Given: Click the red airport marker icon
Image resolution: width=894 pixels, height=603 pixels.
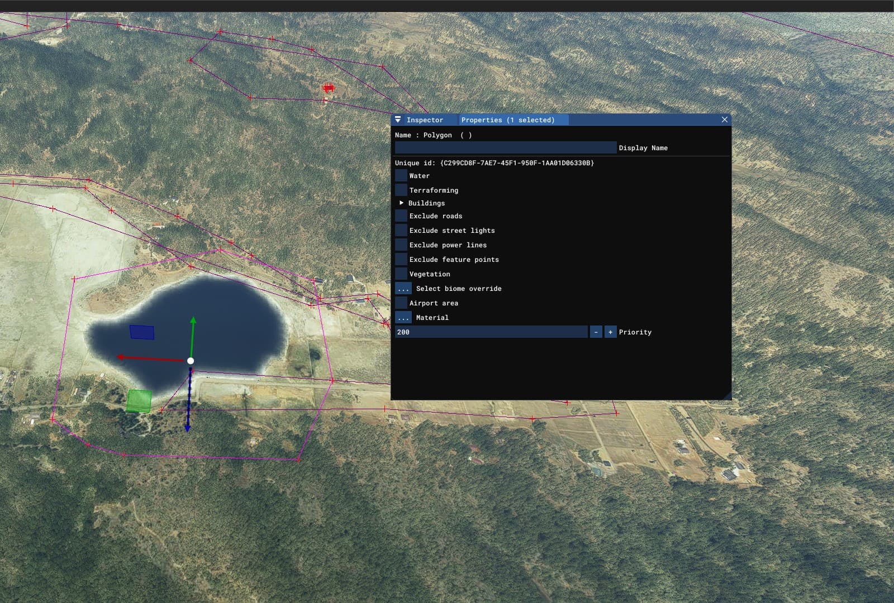Looking at the screenshot, I should (328, 88).
